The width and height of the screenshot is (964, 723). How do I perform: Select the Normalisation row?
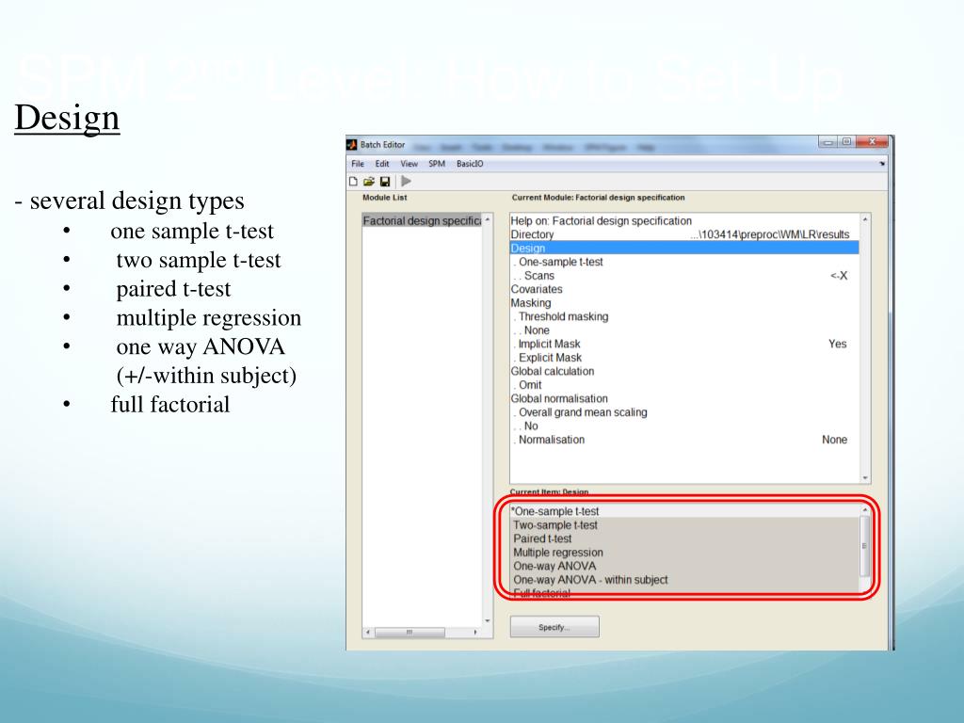684,440
